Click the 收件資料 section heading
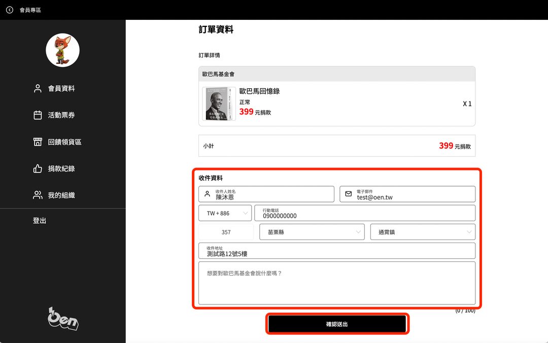The height and width of the screenshot is (343, 548). (x=211, y=178)
